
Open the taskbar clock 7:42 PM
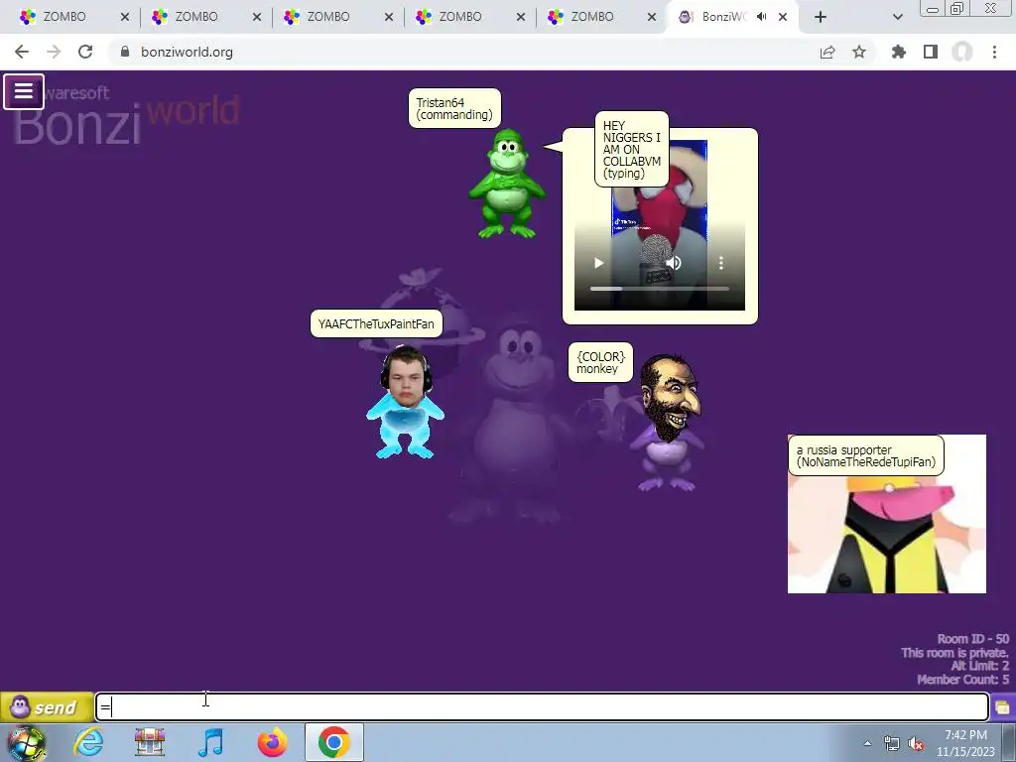click(x=965, y=743)
